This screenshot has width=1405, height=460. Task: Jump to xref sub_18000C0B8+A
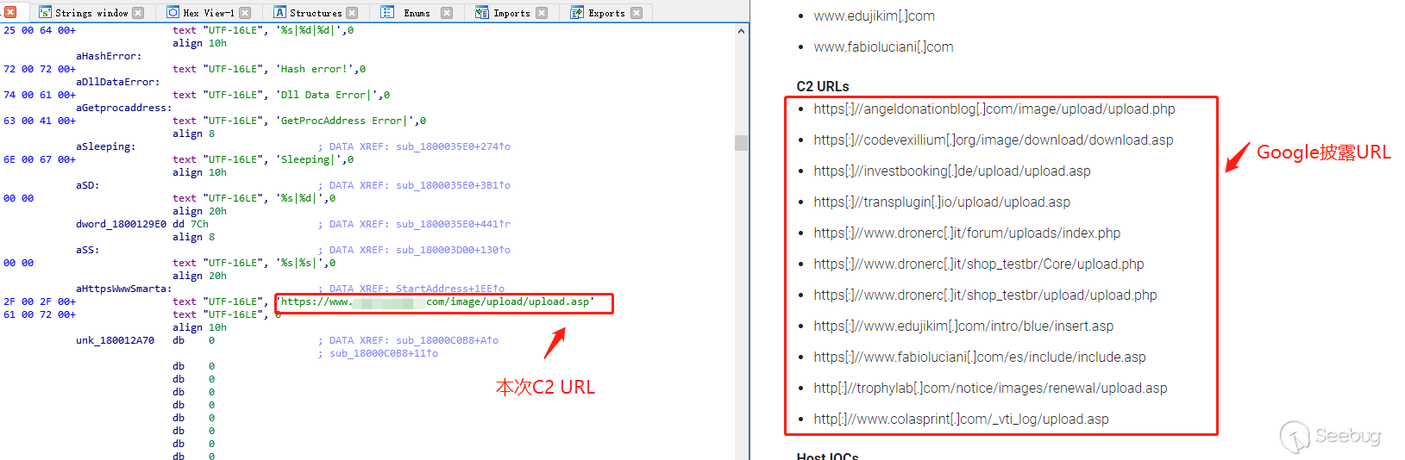(447, 340)
